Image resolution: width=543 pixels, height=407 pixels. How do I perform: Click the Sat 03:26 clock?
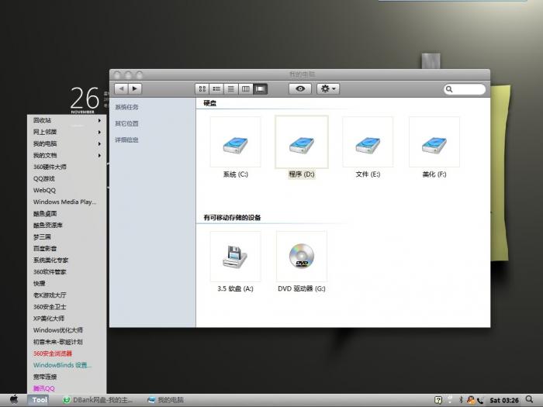[x=504, y=401]
